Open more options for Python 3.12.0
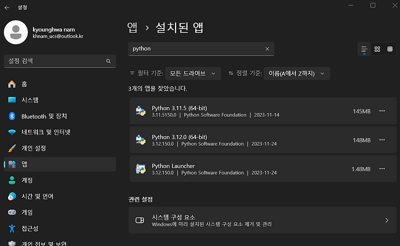This screenshot has width=400, height=246. (382, 140)
